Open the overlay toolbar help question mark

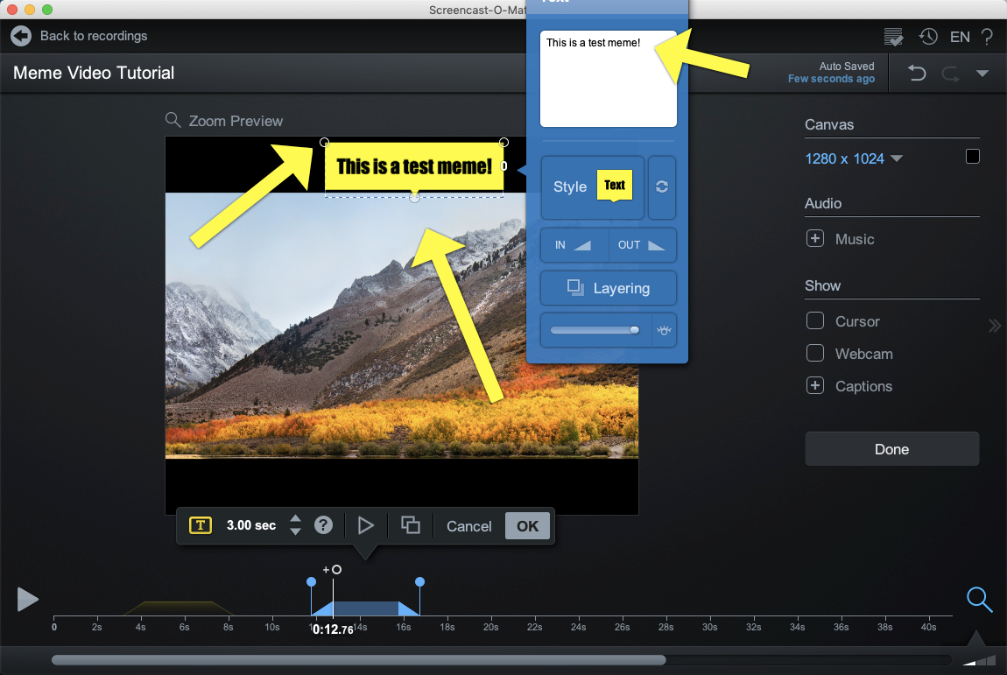tap(324, 525)
